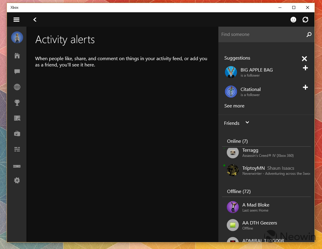
Task: Open Settings gear in sidebar
Action: click(17, 180)
